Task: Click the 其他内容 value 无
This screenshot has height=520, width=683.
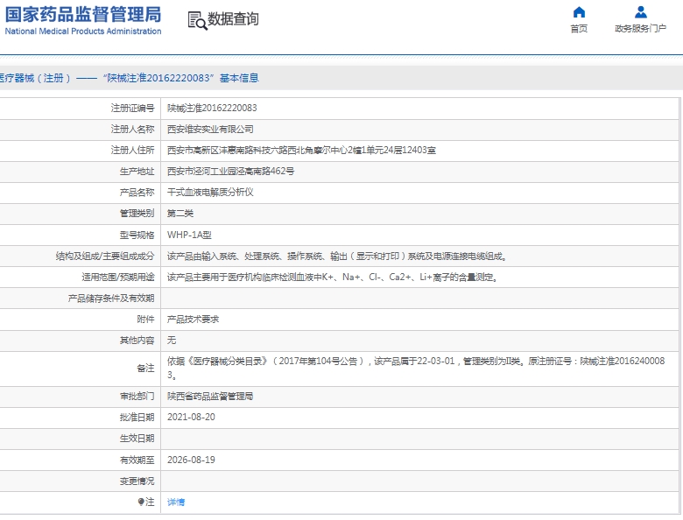Action: (172, 341)
